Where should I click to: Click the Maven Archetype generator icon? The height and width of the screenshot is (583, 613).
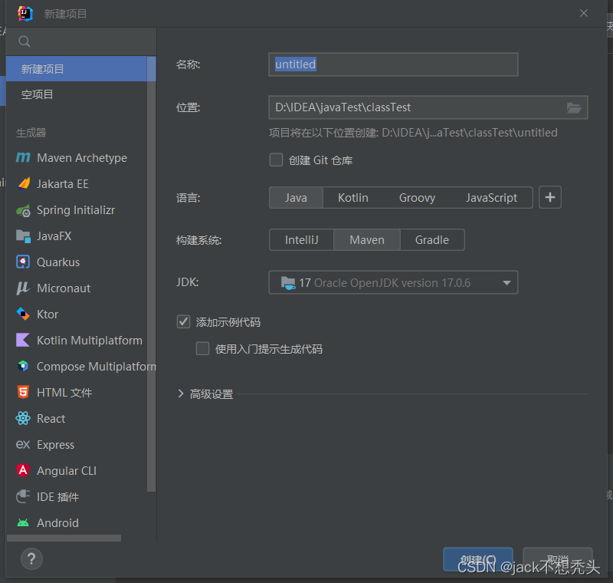pyautogui.click(x=23, y=158)
